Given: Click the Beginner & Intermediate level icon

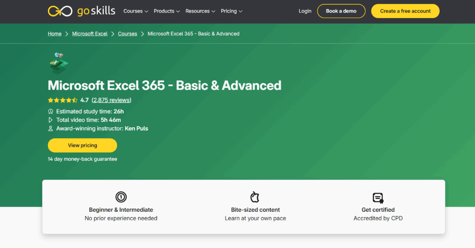Looking at the screenshot, I should click(x=121, y=197).
